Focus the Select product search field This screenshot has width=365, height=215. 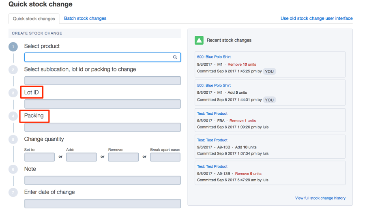tap(103, 57)
